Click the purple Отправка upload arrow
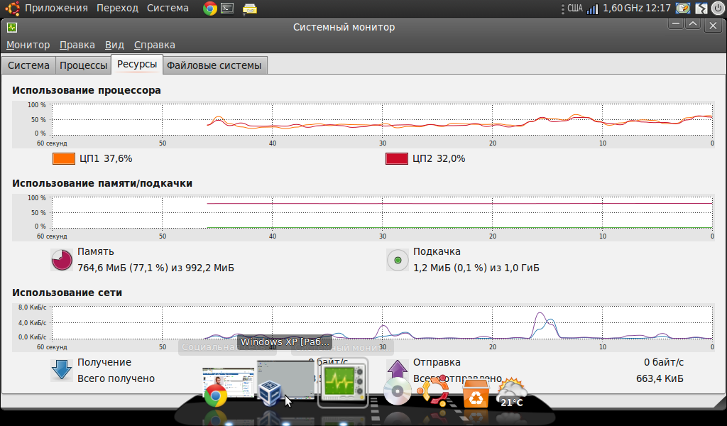The image size is (727, 426). point(397,369)
